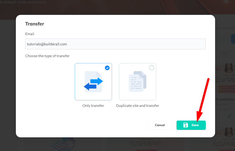Viewport: 235px width, 151px height.
Task: Select the checked Only transfer radio circle
Action: [107, 68]
